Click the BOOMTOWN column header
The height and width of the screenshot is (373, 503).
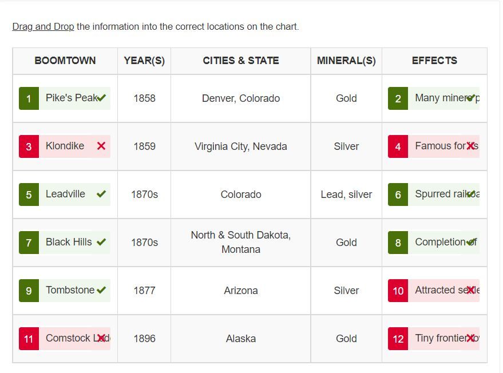click(x=65, y=61)
